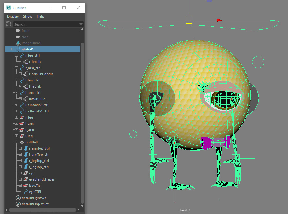
Task: Click the front camera icon
Action: click(x=18, y=30)
